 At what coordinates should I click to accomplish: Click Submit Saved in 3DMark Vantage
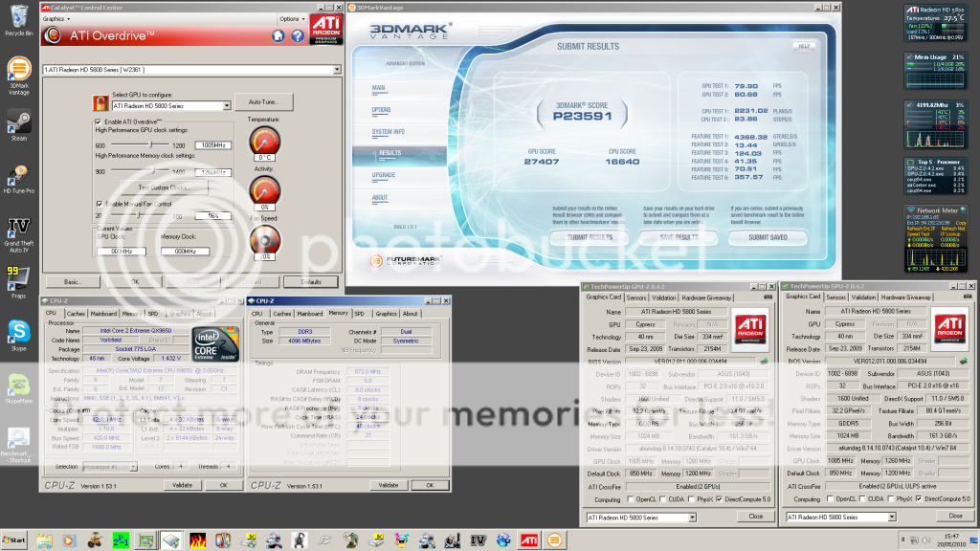pos(768,237)
